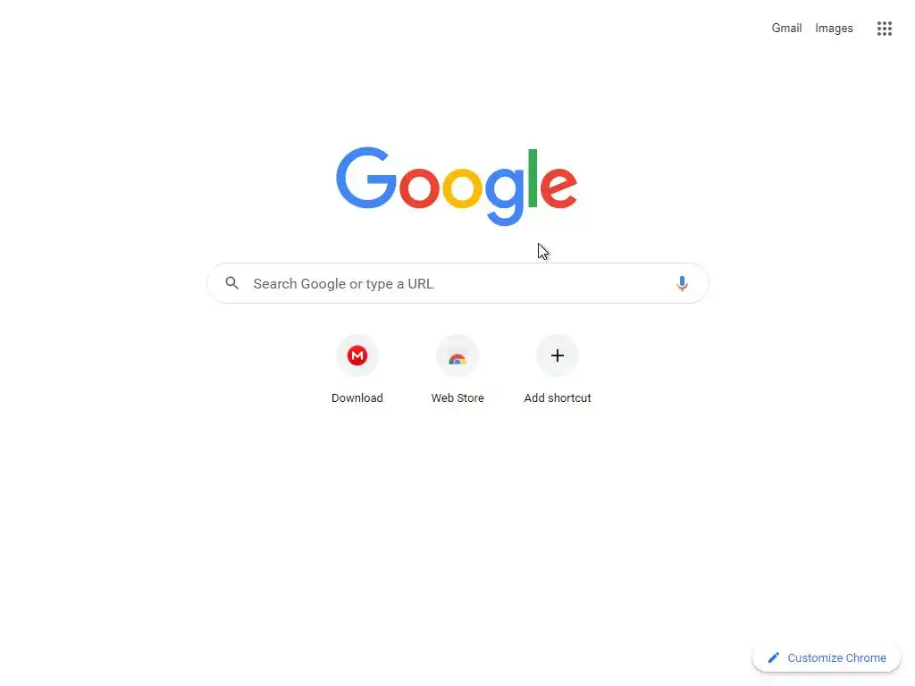
Task: Start voice search with the microphone icon
Action: pos(682,283)
